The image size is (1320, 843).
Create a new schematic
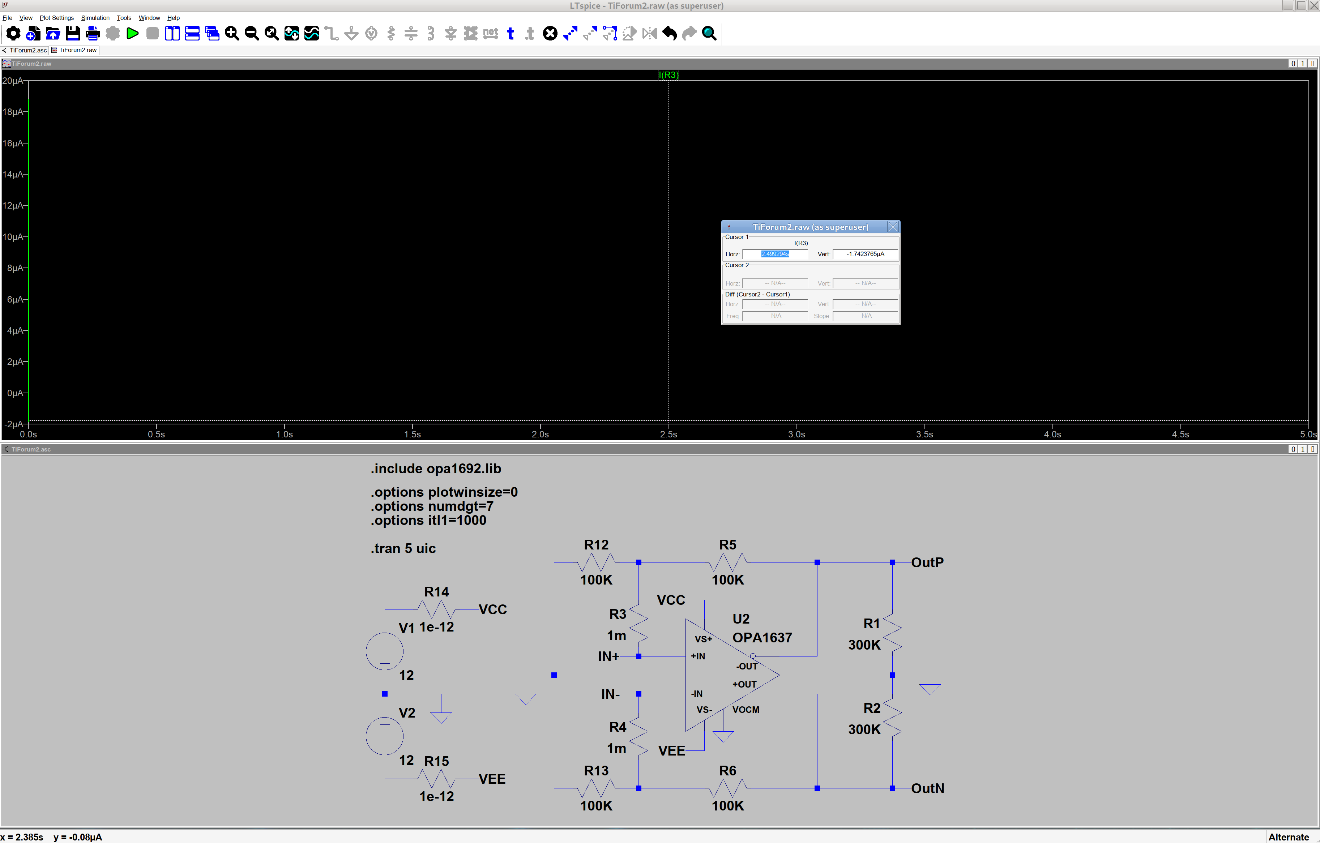click(x=33, y=33)
